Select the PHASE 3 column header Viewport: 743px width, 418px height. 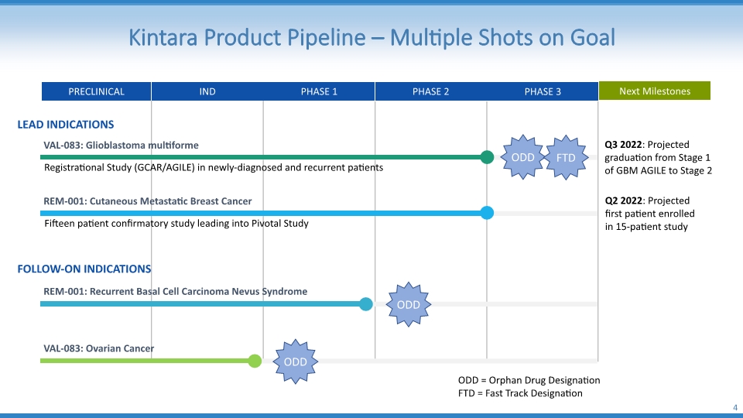(x=543, y=91)
